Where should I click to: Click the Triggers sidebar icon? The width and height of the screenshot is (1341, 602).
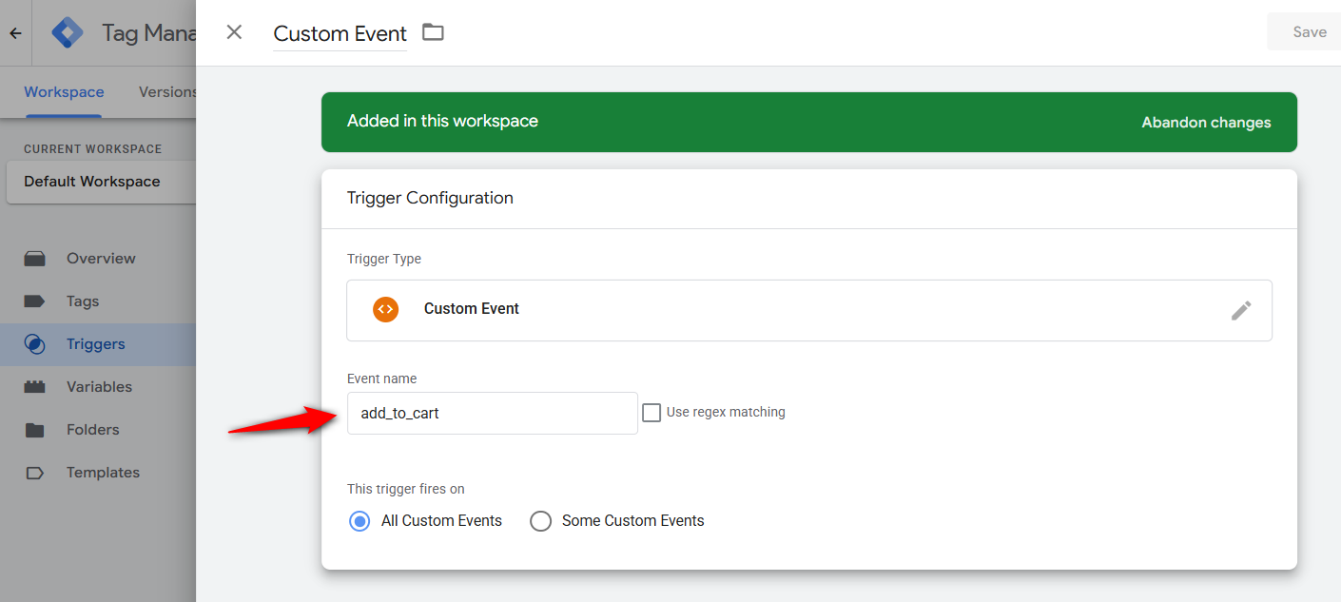coord(35,344)
